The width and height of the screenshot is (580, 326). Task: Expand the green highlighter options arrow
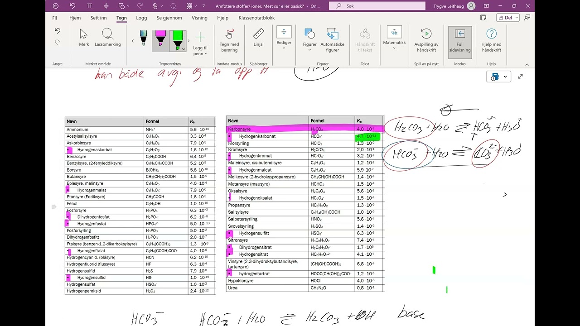184,48
